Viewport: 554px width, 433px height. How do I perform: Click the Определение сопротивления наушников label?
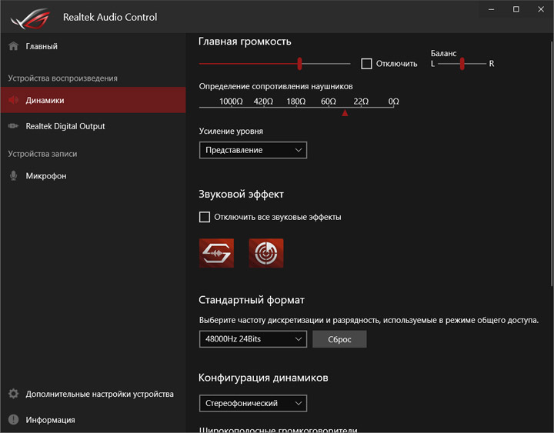tap(276, 86)
